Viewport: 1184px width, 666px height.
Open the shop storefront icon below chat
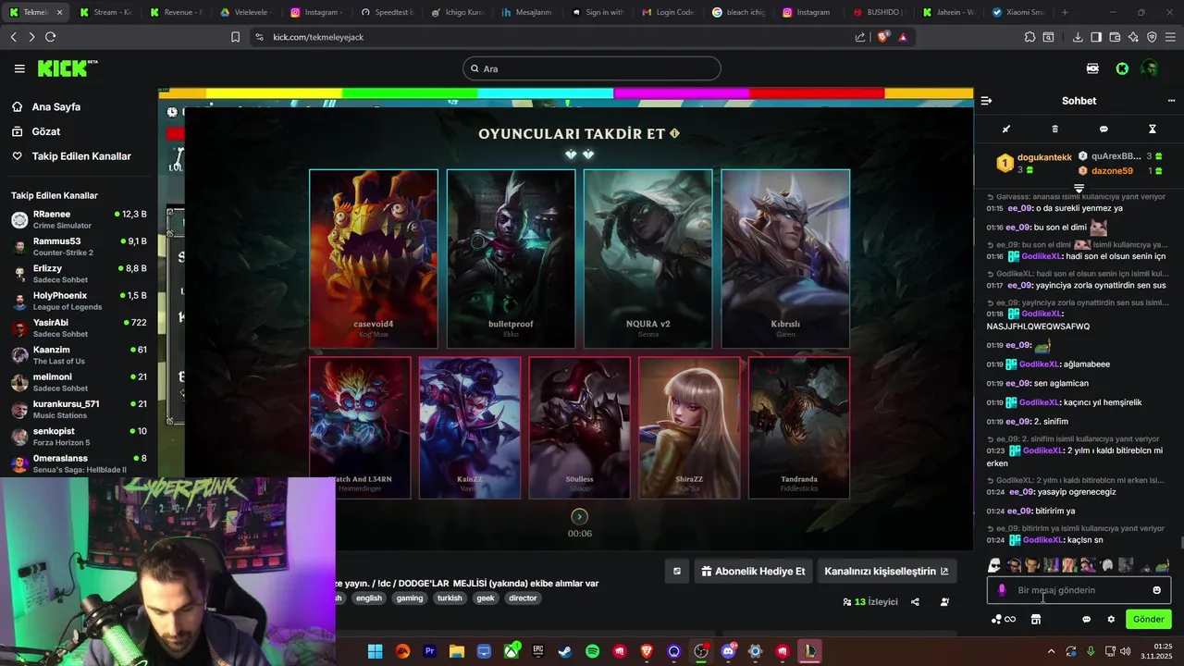[1036, 620]
